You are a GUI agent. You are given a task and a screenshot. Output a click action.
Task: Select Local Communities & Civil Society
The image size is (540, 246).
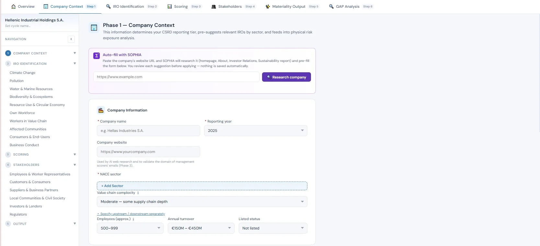pos(37,198)
